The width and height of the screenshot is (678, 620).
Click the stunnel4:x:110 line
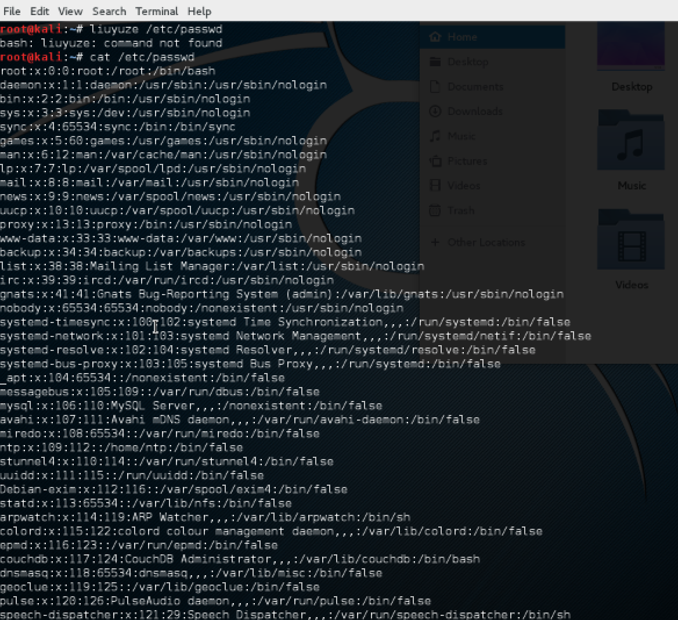(x=167, y=461)
